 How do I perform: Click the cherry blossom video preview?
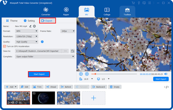(x=124, y=44)
